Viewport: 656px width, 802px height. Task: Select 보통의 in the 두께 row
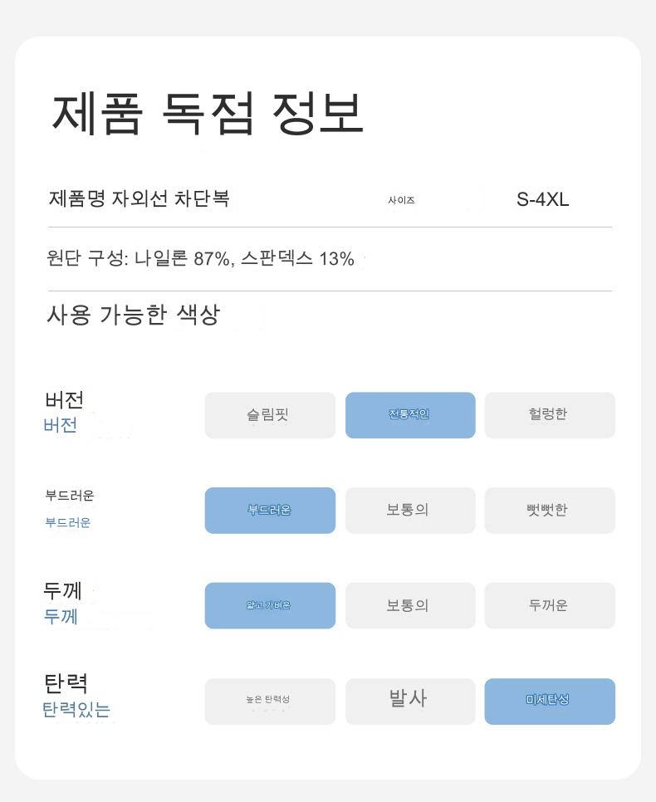(410, 606)
